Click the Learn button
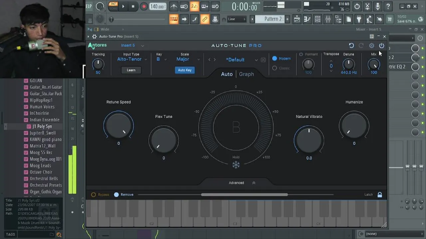 point(131,70)
